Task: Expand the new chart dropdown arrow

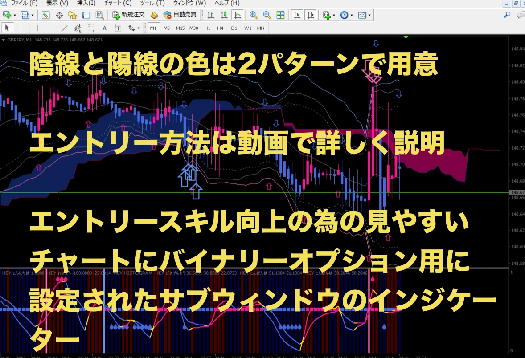Action: [x=15, y=15]
